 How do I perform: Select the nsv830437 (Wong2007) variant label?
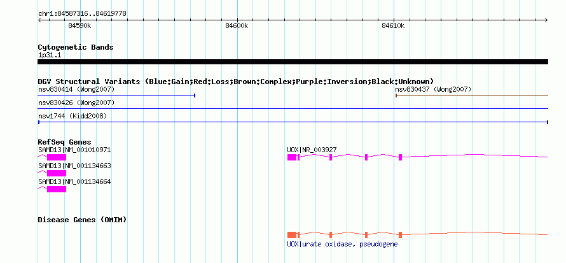click(433, 89)
